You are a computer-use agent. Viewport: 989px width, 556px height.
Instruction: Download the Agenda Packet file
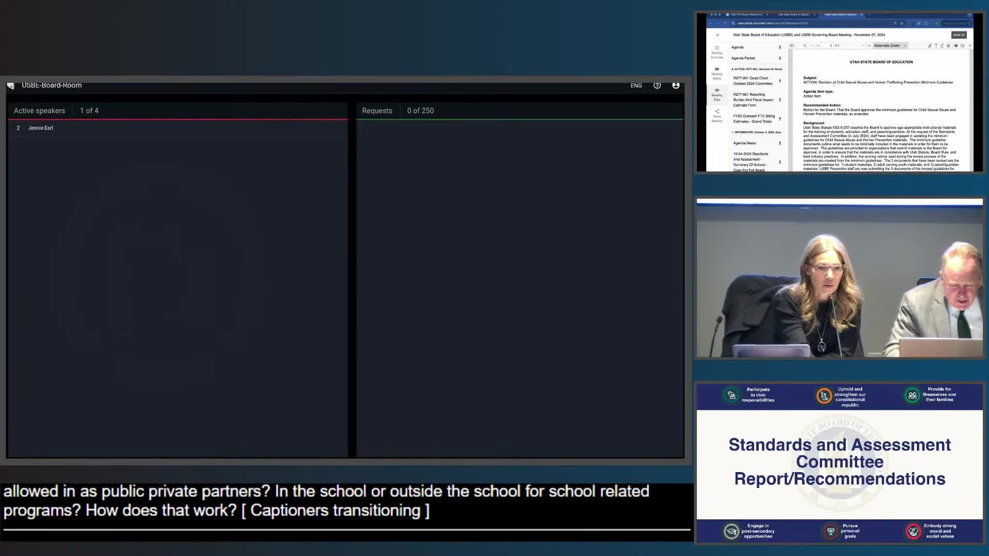[780, 58]
